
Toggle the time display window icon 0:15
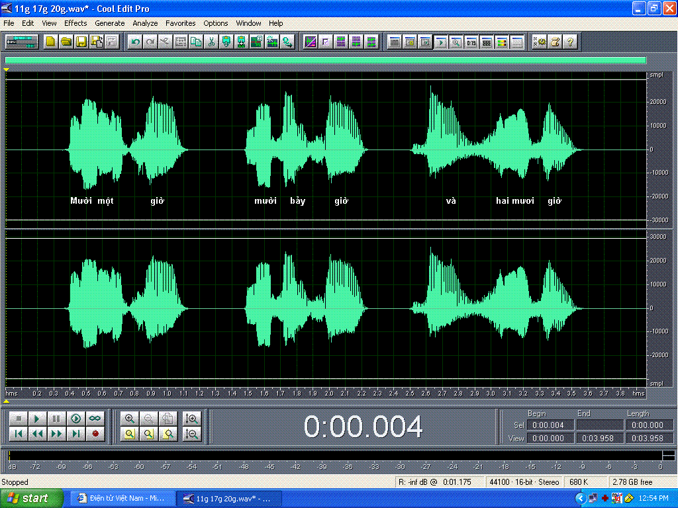[471, 42]
